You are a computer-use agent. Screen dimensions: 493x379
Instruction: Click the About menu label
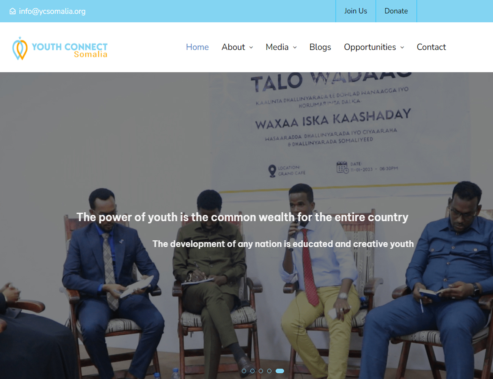pyautogui.click(x=233, y=47)
